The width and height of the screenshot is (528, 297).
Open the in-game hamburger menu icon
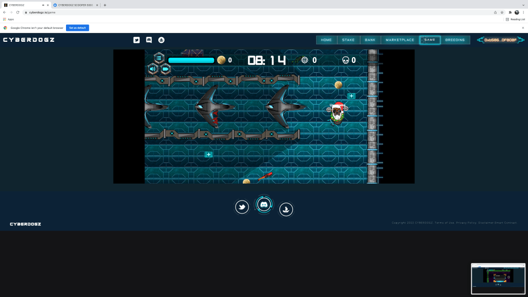click(x=159, y=58)
